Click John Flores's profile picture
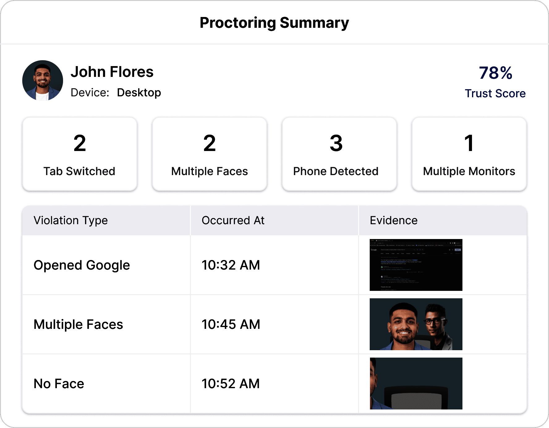 [43, 80]
